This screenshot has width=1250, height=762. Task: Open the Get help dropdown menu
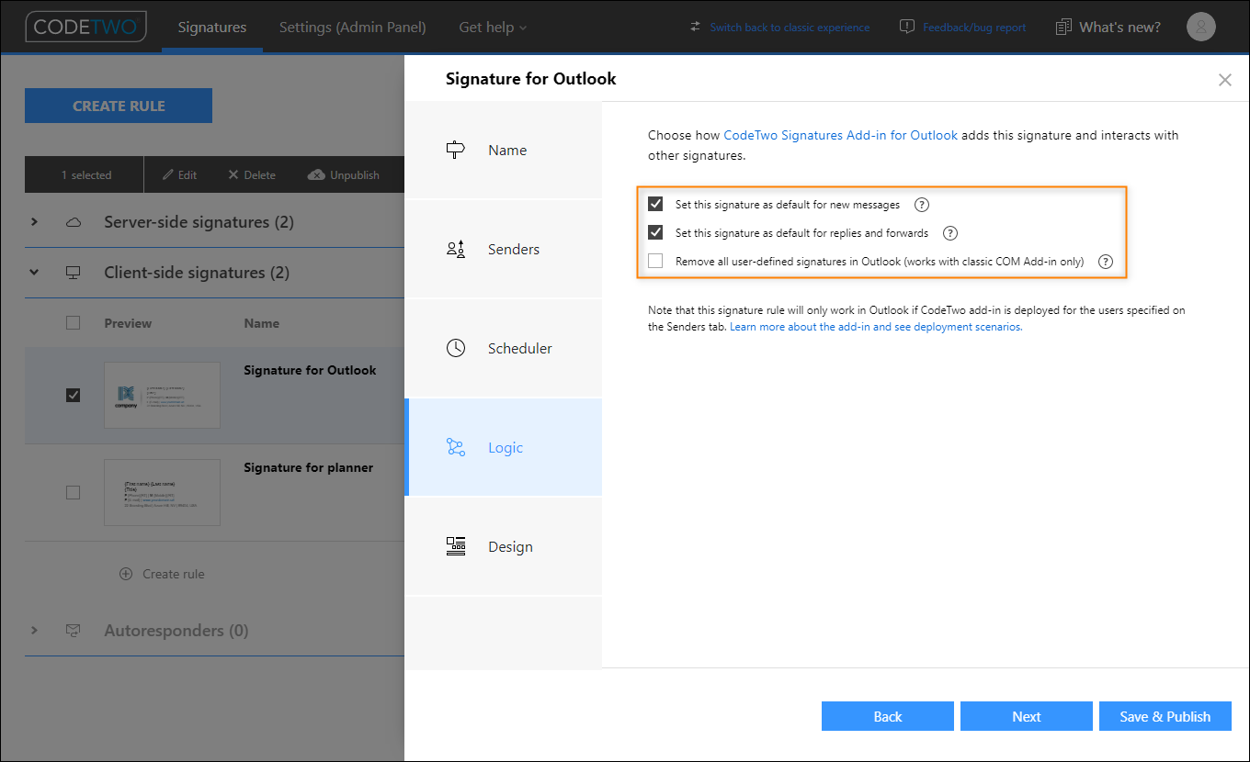(493, 27)
